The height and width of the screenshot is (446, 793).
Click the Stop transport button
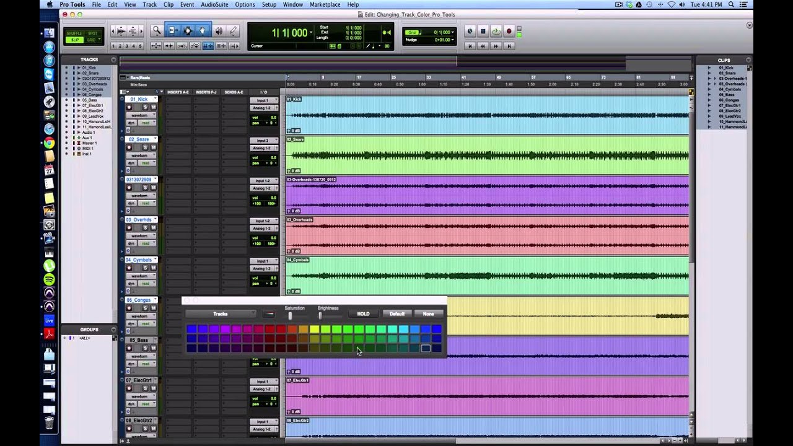pyautogui.click(x=483, y=31)
